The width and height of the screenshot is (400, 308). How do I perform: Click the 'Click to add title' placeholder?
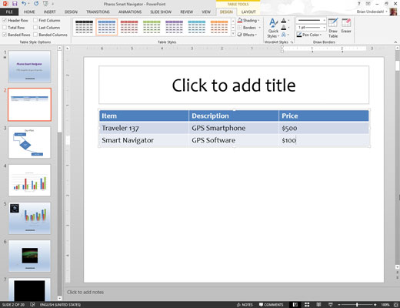click(x=234, y=85)
